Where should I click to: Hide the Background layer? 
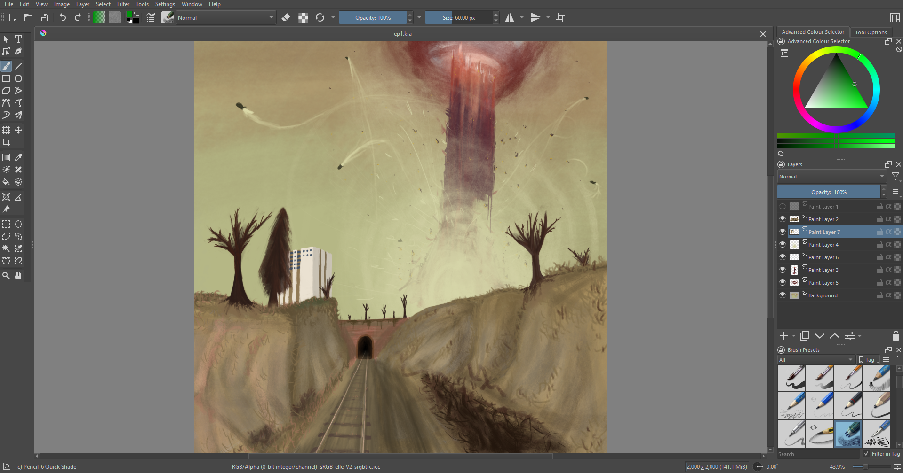click(783, 295)
